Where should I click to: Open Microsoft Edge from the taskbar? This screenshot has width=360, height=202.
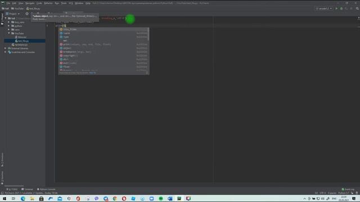(23, 198)
